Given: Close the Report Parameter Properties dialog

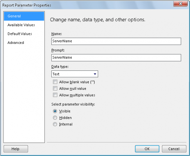Looking at the screenshot, I should coord(180,3).
